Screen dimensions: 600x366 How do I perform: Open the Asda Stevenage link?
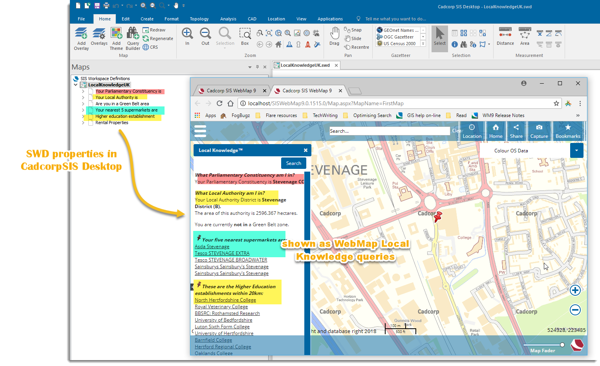[212, 247]
